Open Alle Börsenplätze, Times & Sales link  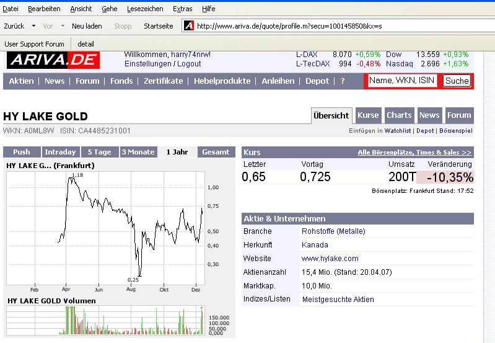414,152
